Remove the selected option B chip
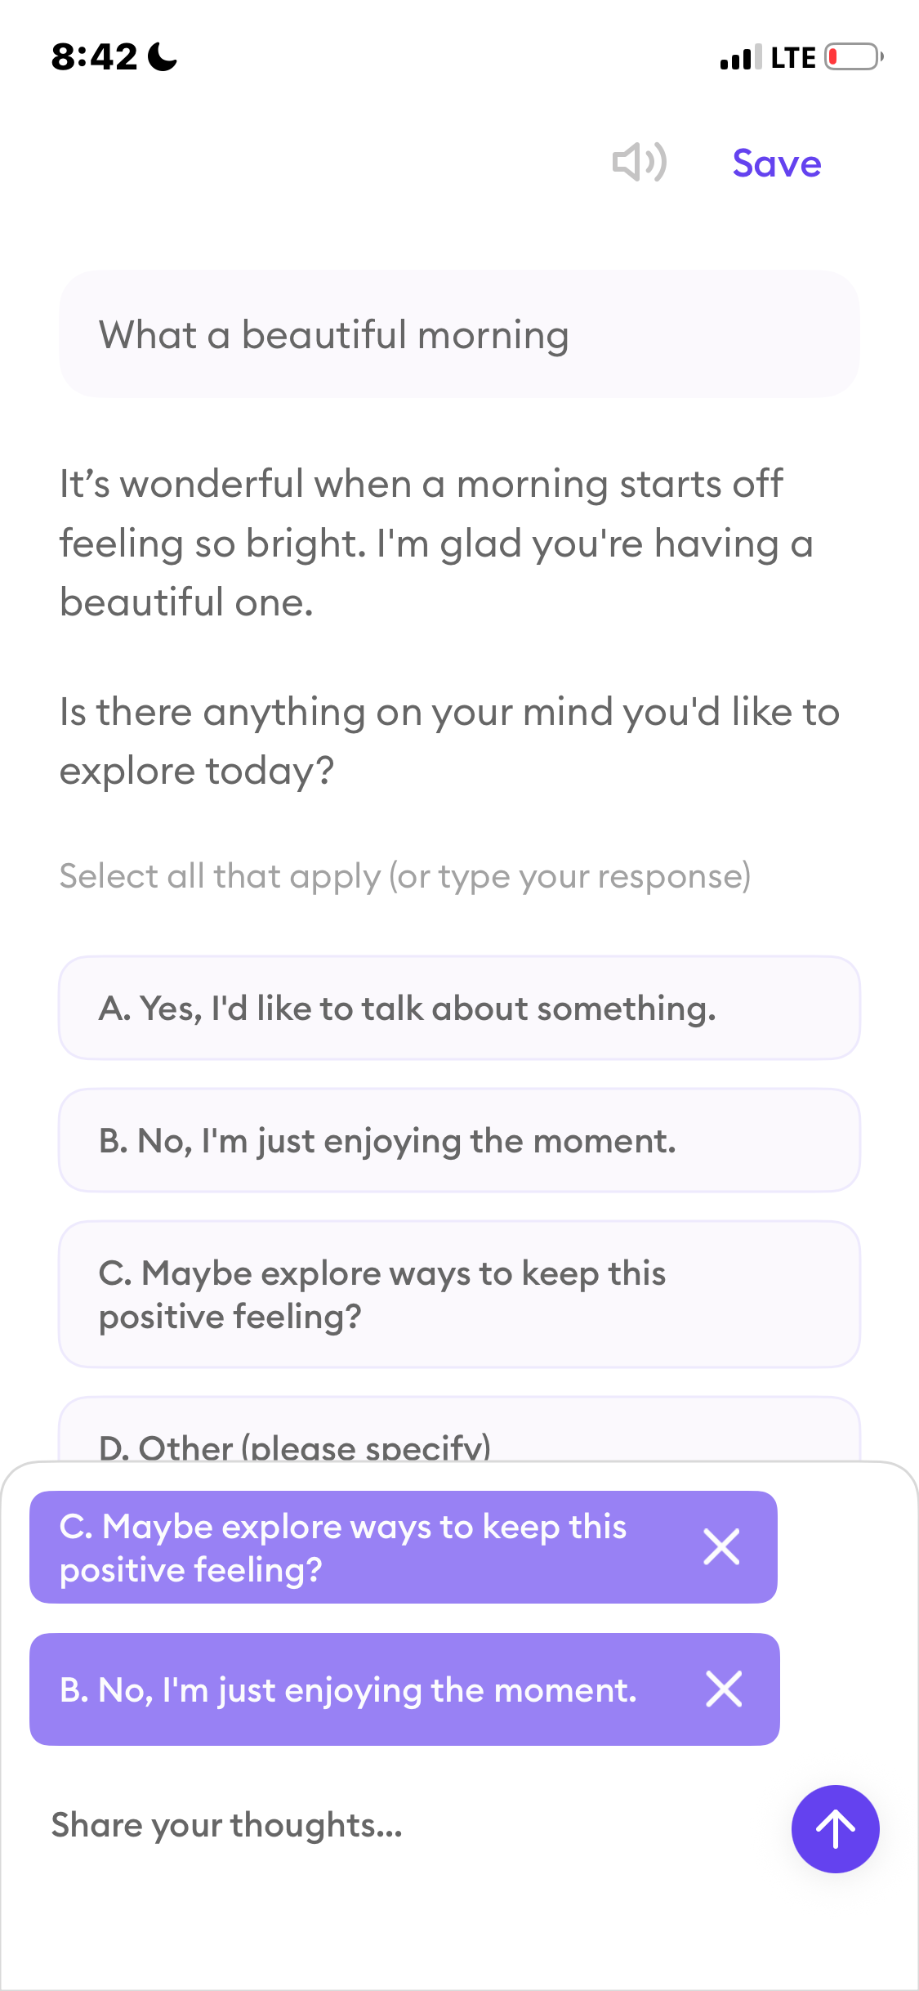919x1991 pixels. pos(724,1689)
